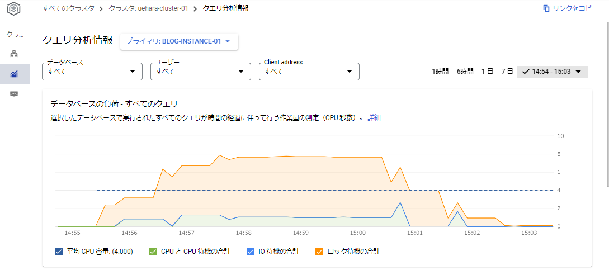This screenshot has width=609, height=275.
Task: Expand the ユーザー filter dropdown
Action: [201, 72]
